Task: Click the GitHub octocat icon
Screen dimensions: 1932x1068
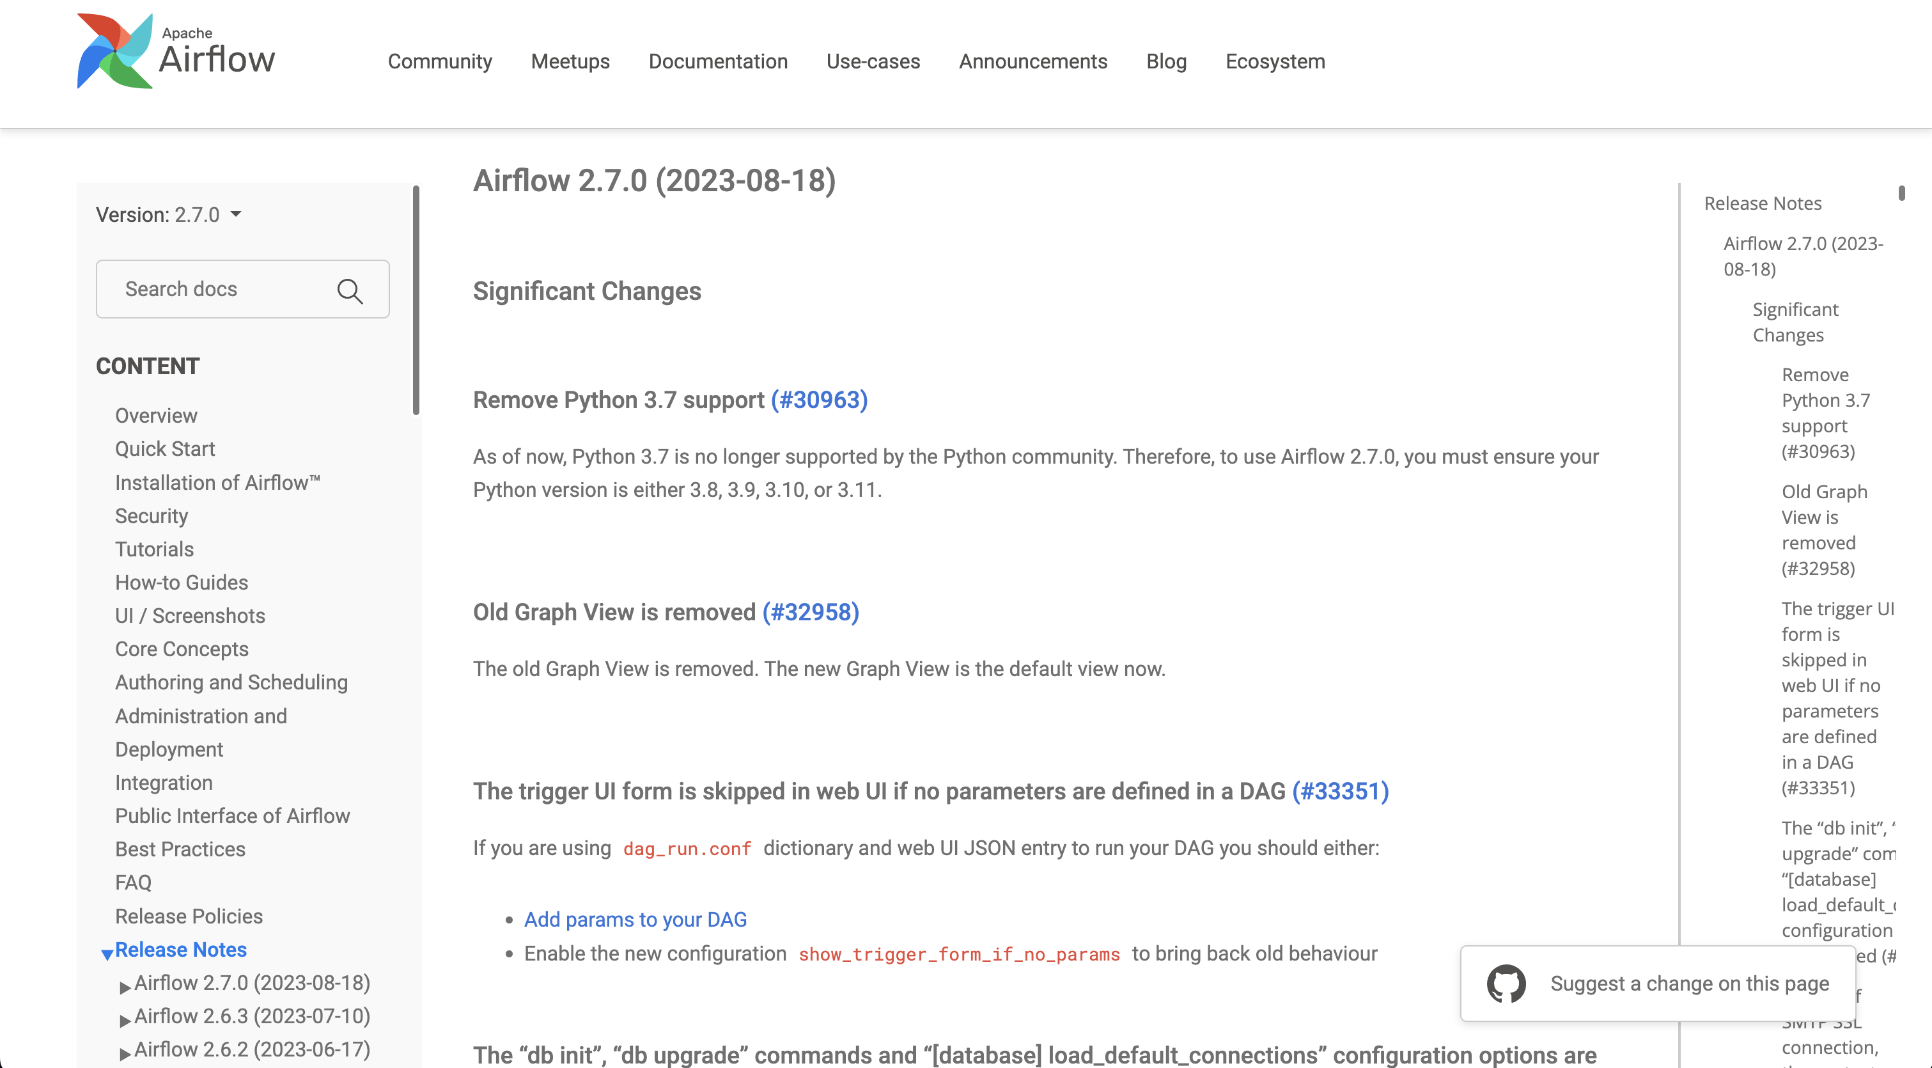Action: 1507,983
